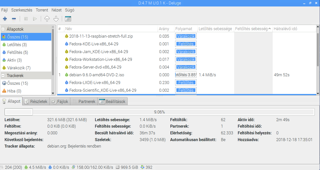
Task: Select the Fedora-LXDE-Live-x86_64-29 torrent name
Action: point(95,83)
